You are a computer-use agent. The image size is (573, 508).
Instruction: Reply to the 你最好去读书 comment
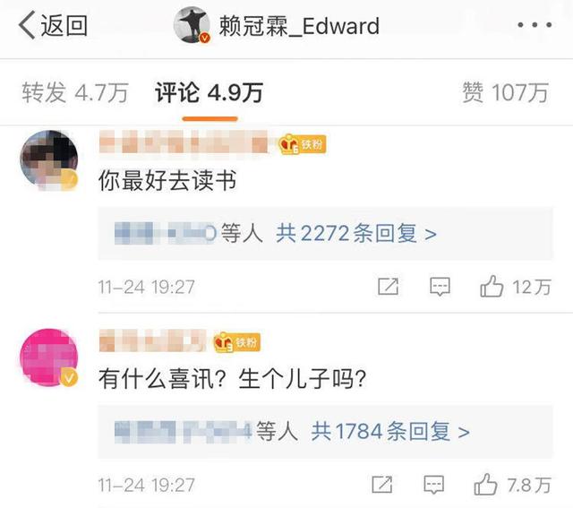pos(440,287)
